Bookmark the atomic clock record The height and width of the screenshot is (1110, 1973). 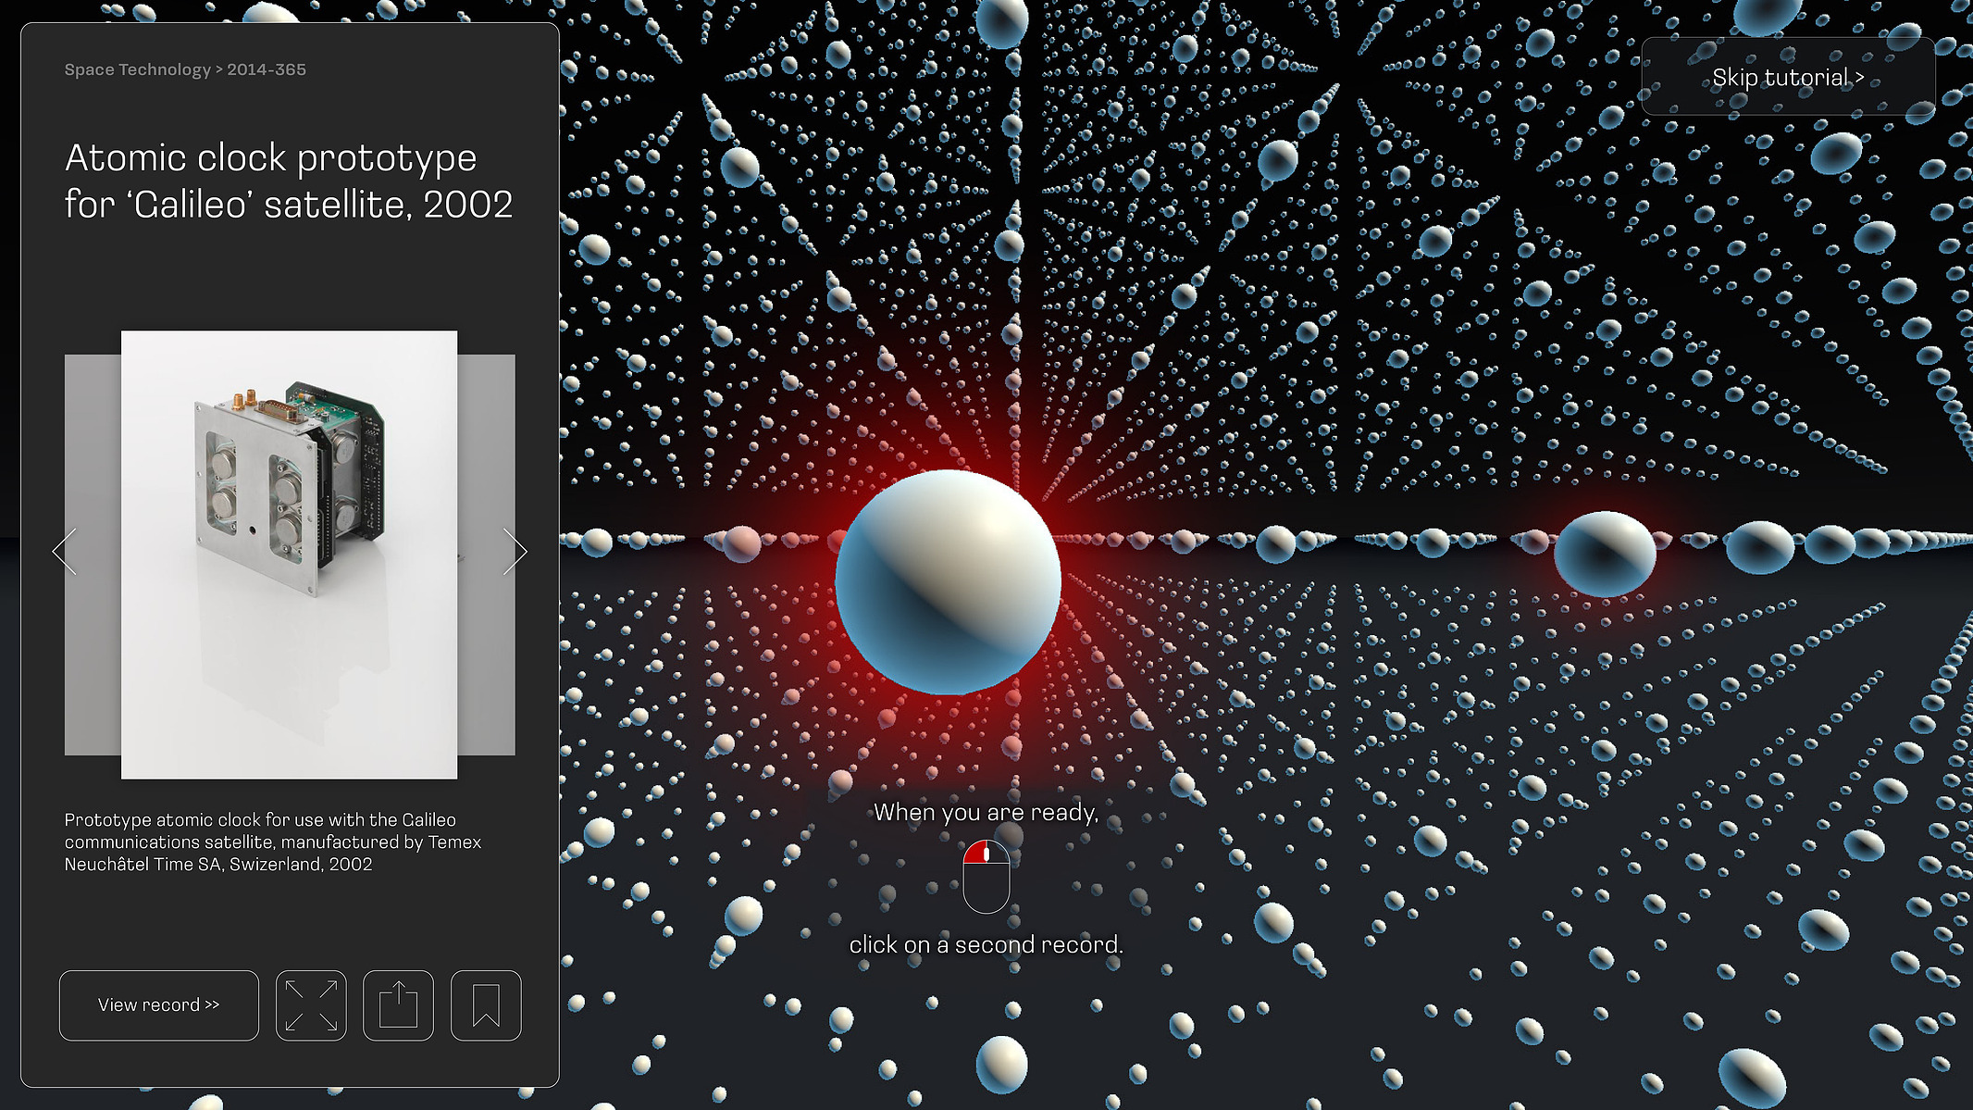(486, 1005)
